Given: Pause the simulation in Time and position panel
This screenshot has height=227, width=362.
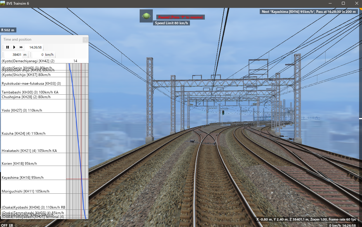Looking at the screenshot, I should coord(8,47).
